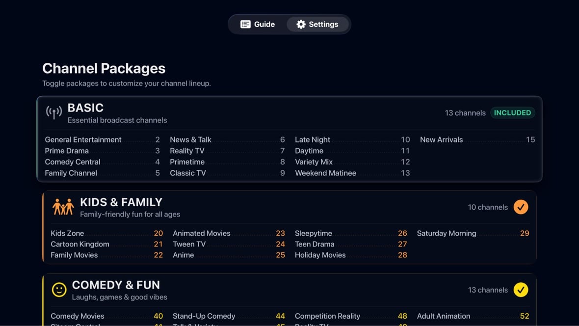Click the green INCLUDED badge on BASIC package
The image size is (579, 326).
point(512,112)
